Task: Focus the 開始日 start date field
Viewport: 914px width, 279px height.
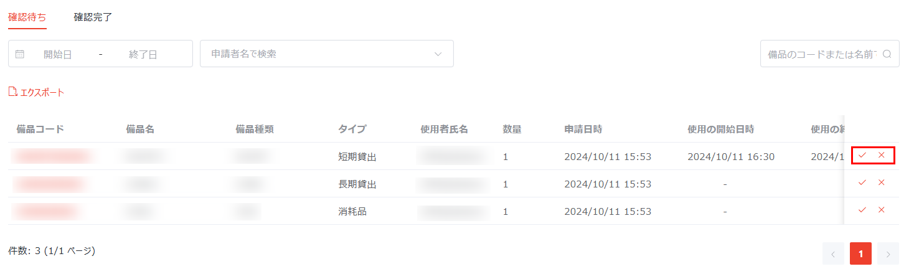Action: point(58,54)
